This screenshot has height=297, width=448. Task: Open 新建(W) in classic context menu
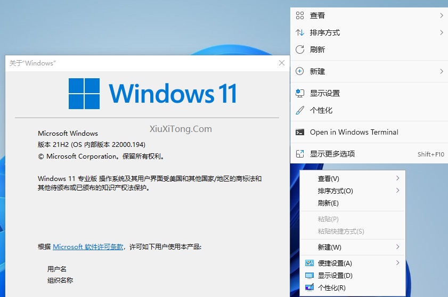click(353, 247)
